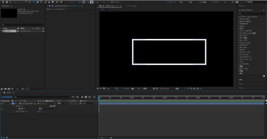Screen dimensions: 267x139
Task: Select the Selection arrow tool
Action: (3, 2)
